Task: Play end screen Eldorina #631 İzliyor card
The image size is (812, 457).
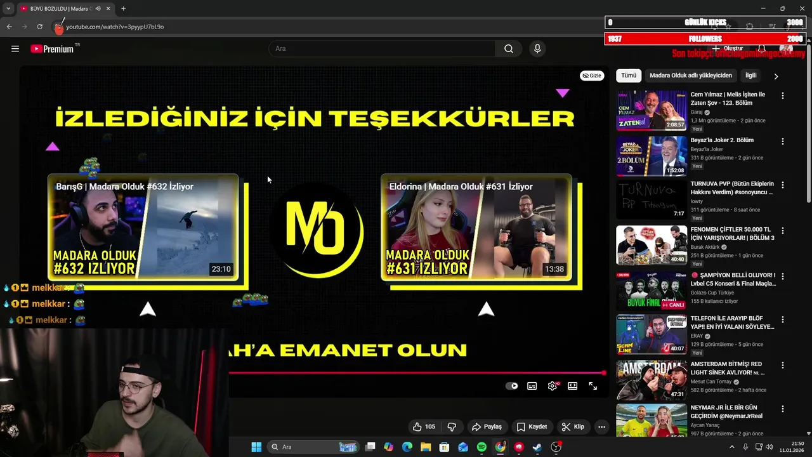Action: pos(476,227)
